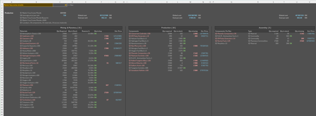
Task: Select the <<< Run label cell
Action: [70, 5]
